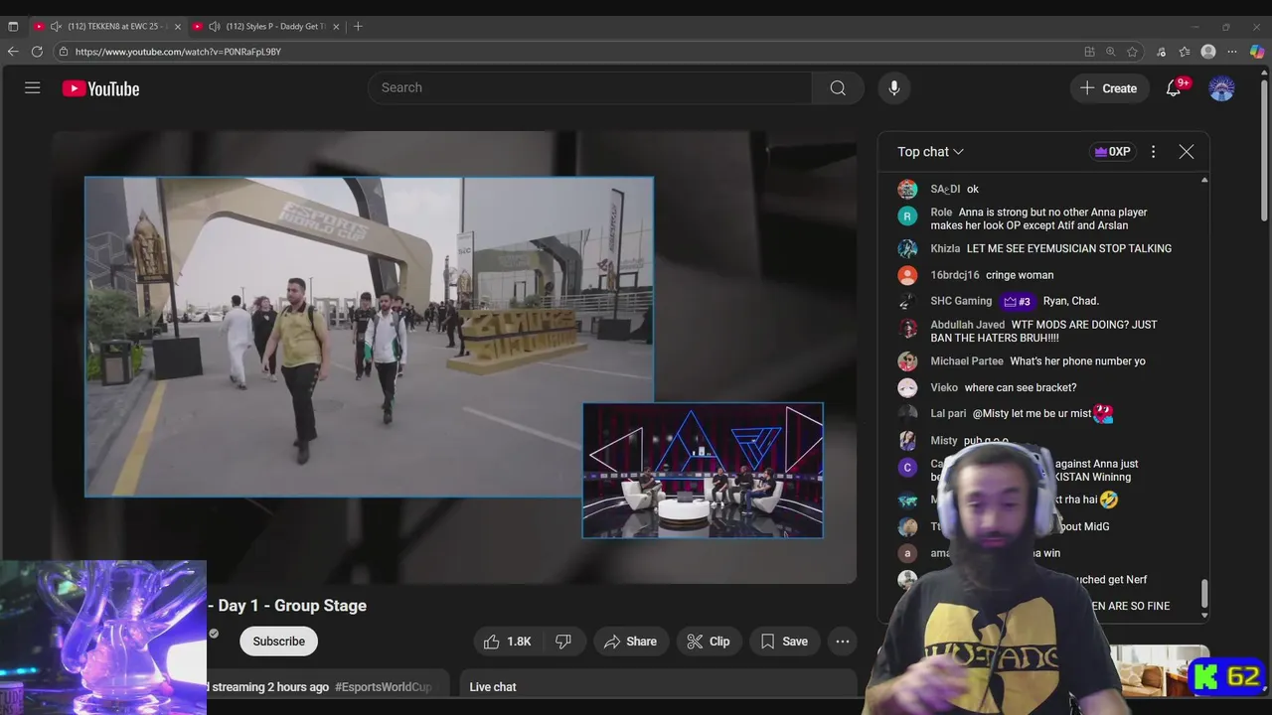Viewport: 1272px width, 715px height.
Task: Open a new browser tab
Action: (358, 27)
